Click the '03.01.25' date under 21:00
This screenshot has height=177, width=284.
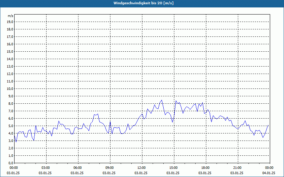pos(236,173)
